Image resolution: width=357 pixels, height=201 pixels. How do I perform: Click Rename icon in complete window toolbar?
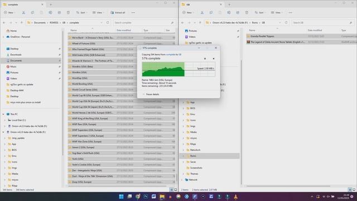coord(50,12)
